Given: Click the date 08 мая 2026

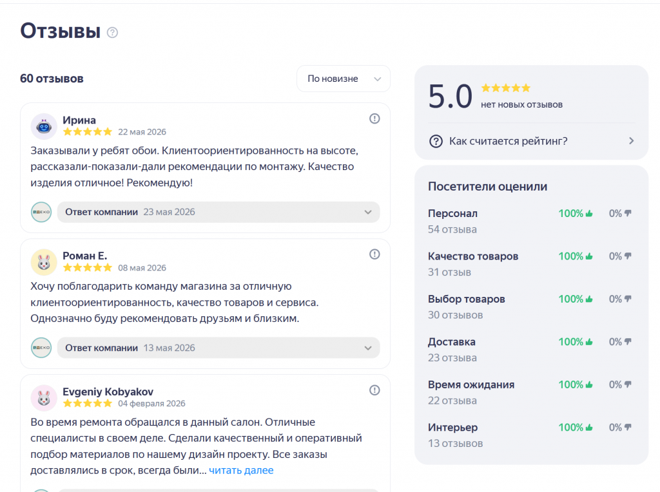Looking at the screenshot, I should pyautogui.click(x=142, y=268).
